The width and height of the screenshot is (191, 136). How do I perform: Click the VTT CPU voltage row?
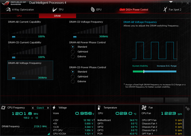point(73,130)
